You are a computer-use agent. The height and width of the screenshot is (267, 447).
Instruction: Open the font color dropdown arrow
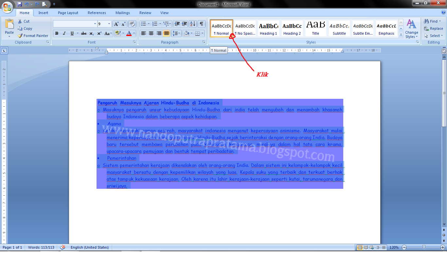(134, 33)
